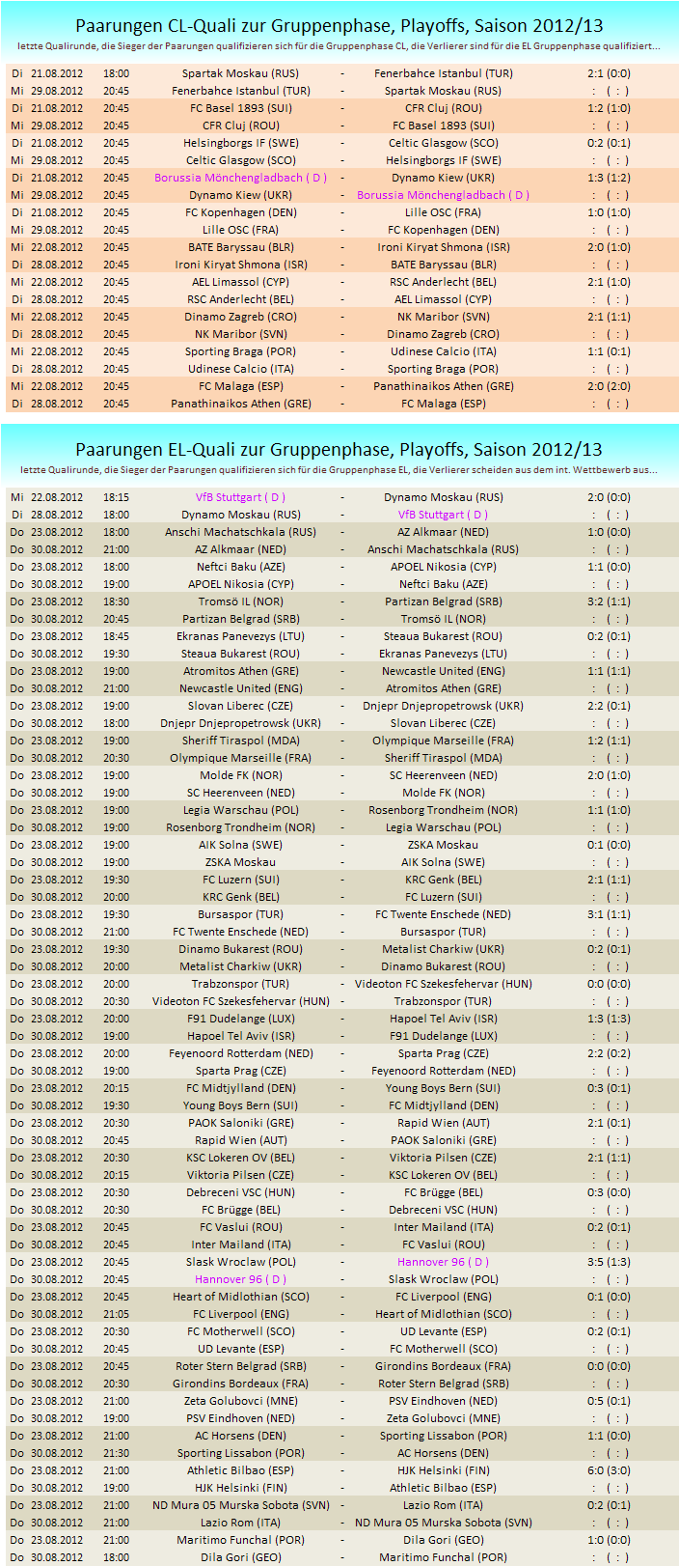Viewport: 679px width, 1566px height.
Task: Click the kickoff time '21:05' of FC Liverpool
Action: pyautogui.click(x=116, y=1314)
